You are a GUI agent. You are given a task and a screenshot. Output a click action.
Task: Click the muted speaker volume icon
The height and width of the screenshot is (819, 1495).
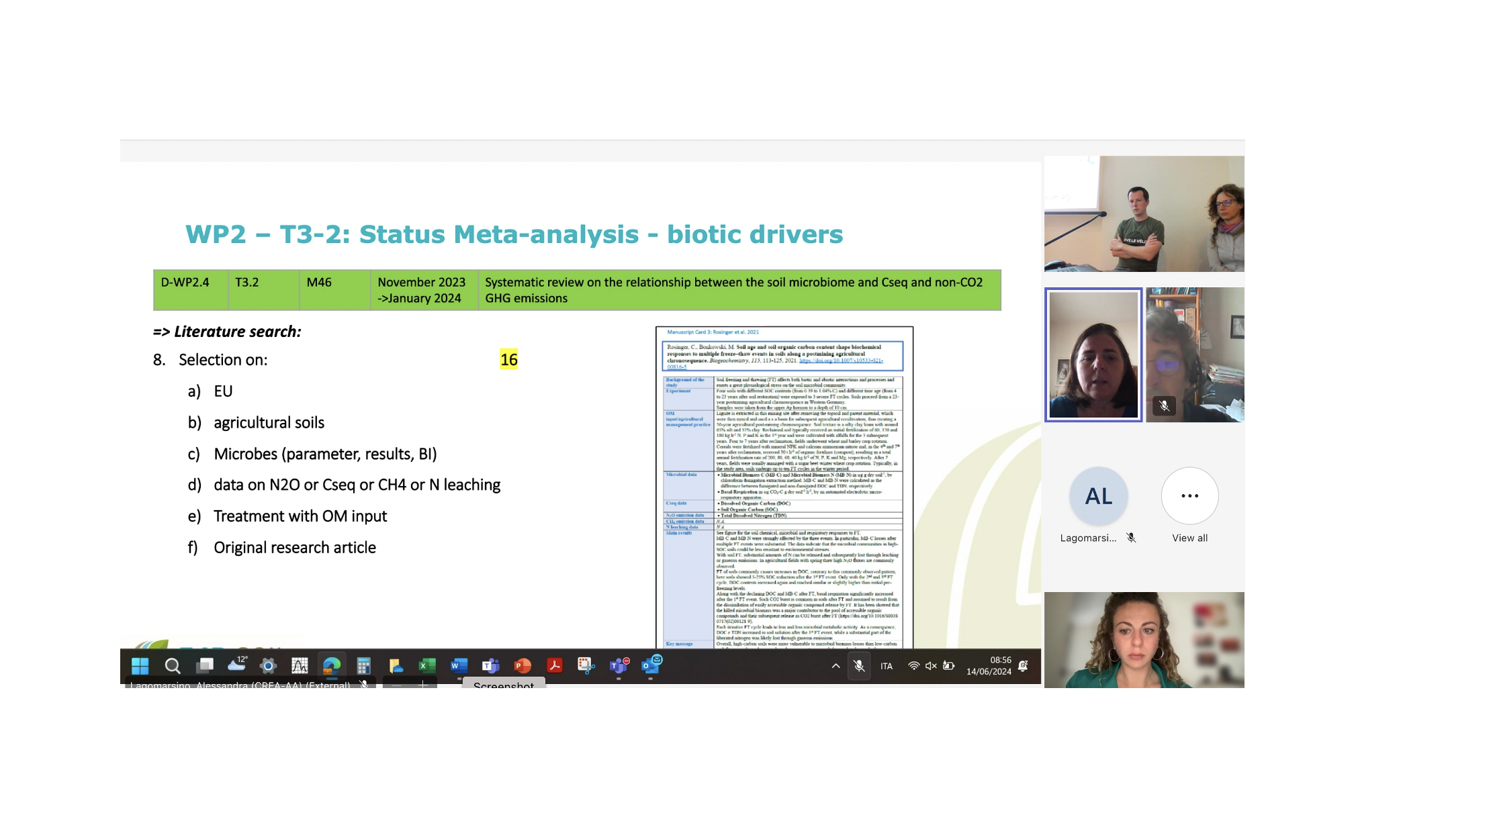pyautogui.click(x=931, y=666)
